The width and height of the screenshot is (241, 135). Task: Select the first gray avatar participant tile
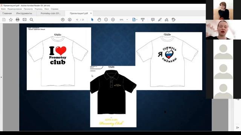(223, 49)
